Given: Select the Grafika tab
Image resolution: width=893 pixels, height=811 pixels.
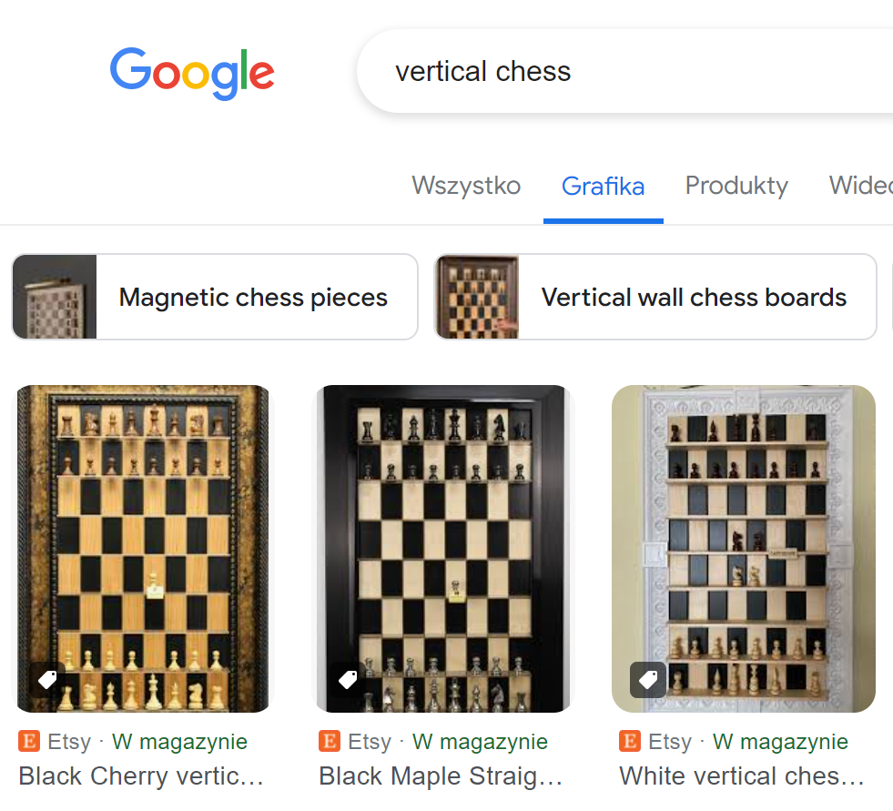Looking at the screenshot, I should pyautogui.click(x=604, y=186).
